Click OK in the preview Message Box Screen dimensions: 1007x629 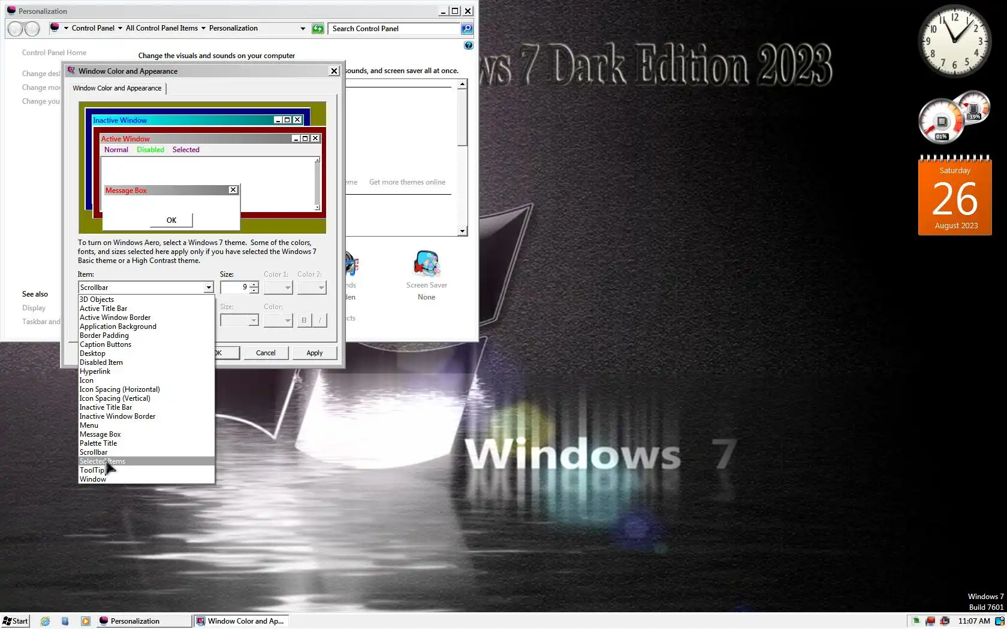[x=171, y=220]
